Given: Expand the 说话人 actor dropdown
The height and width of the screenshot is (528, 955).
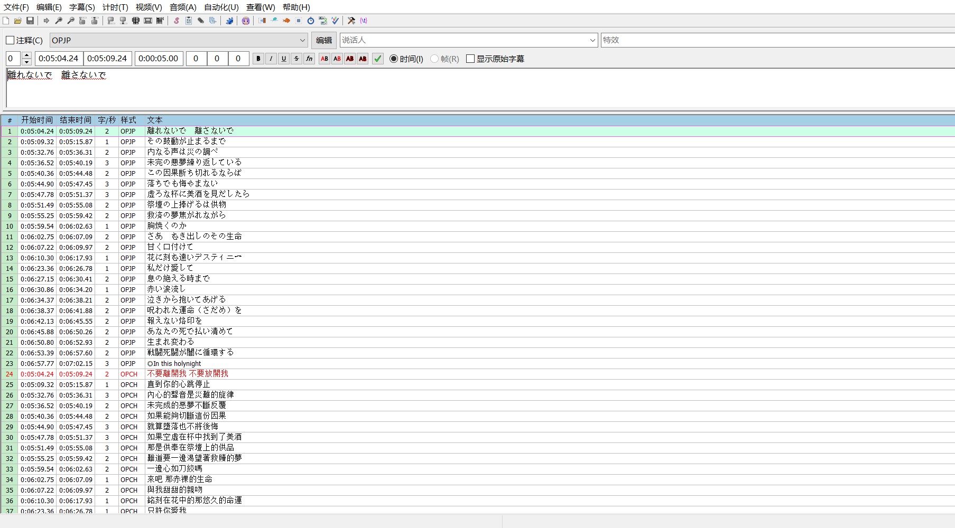Looking at the screenshot, I should 592,40.
